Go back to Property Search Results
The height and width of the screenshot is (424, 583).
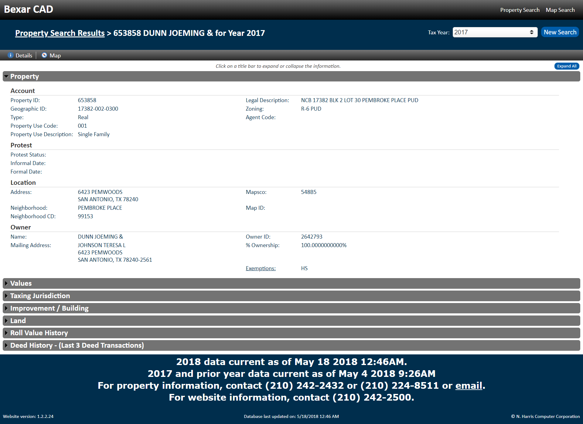[x=60, y=33]
